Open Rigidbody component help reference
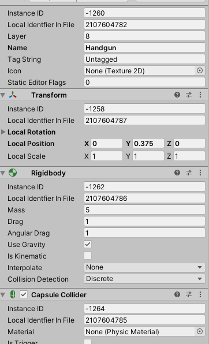 coord(177,173)
